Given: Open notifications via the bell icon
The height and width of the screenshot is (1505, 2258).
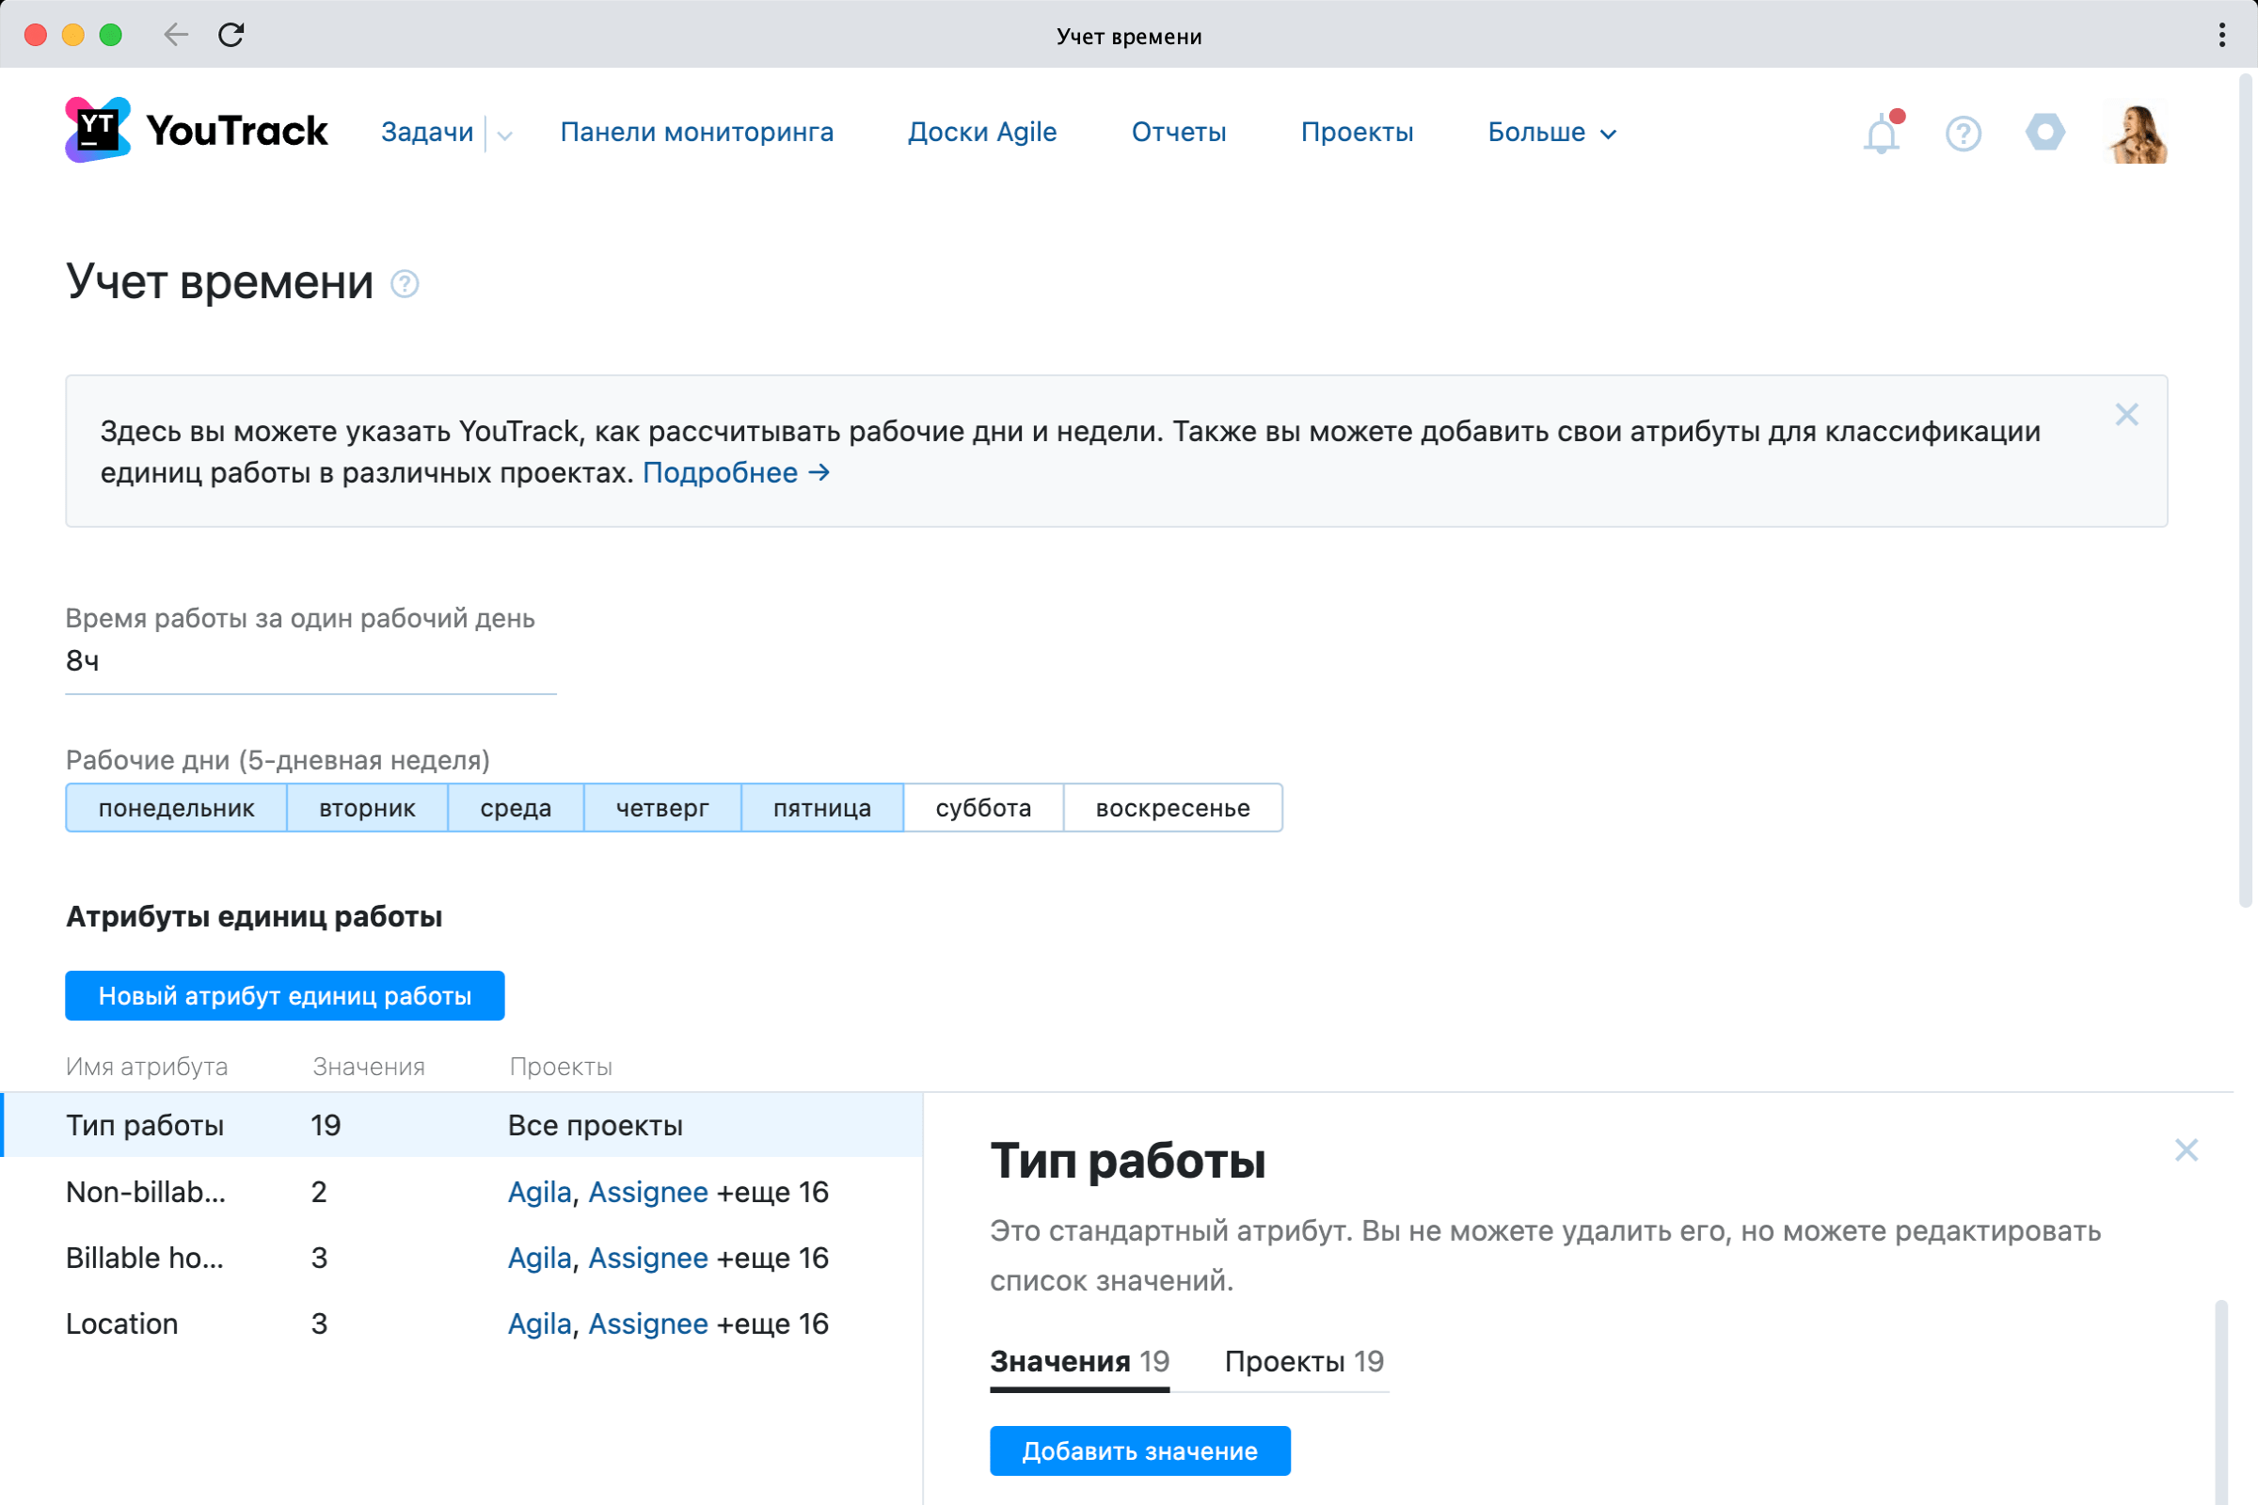Looking at the screenshot, I should tap(1880, 133).
